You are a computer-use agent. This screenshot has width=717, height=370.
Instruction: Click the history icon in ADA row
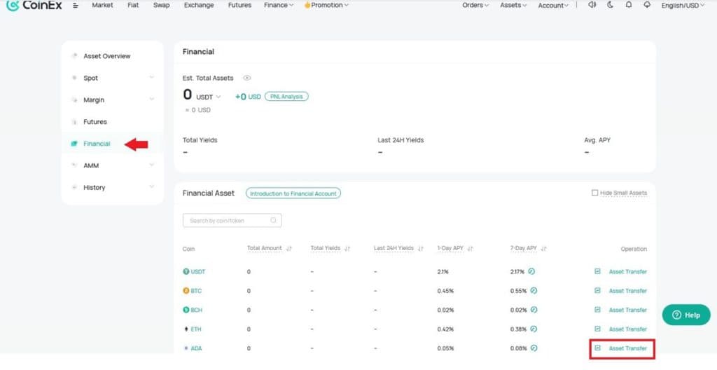(x=597, y=348)
